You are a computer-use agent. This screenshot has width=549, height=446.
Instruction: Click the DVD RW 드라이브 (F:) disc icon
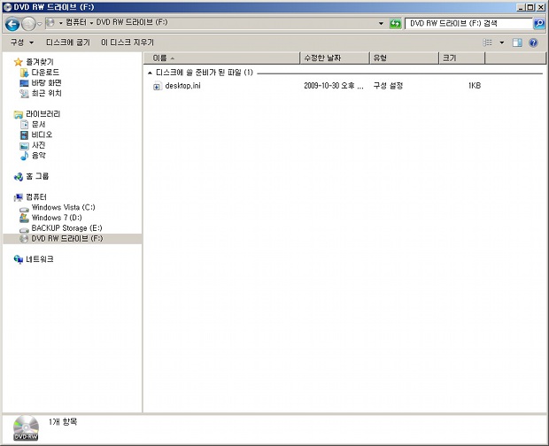(24, 239)
